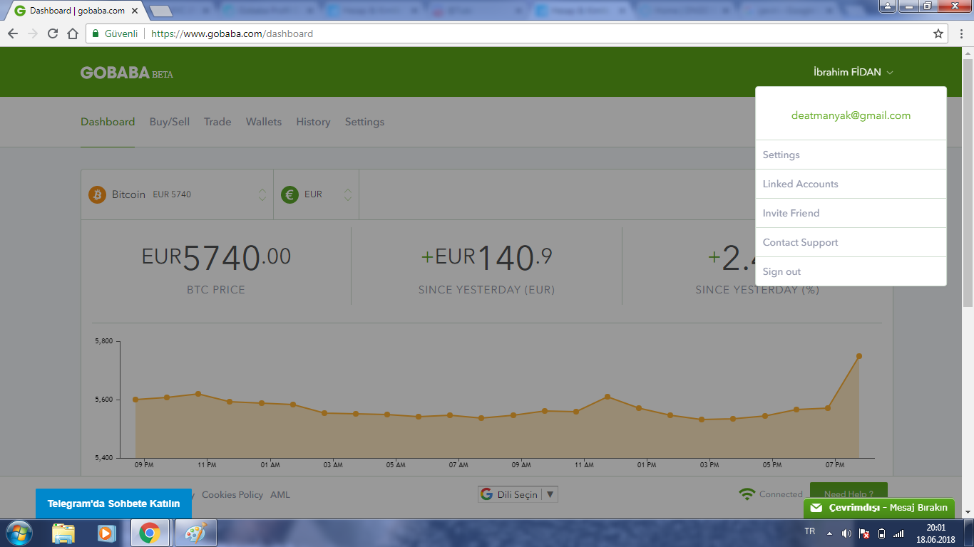
Task: Click the last, highest point on the price chart
Action: coord(859,356)
